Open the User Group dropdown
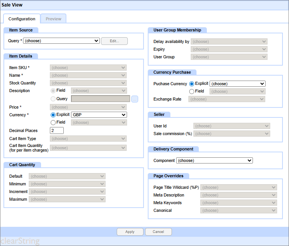This screenshot has width=289, height=246. (x=229, y=57)
